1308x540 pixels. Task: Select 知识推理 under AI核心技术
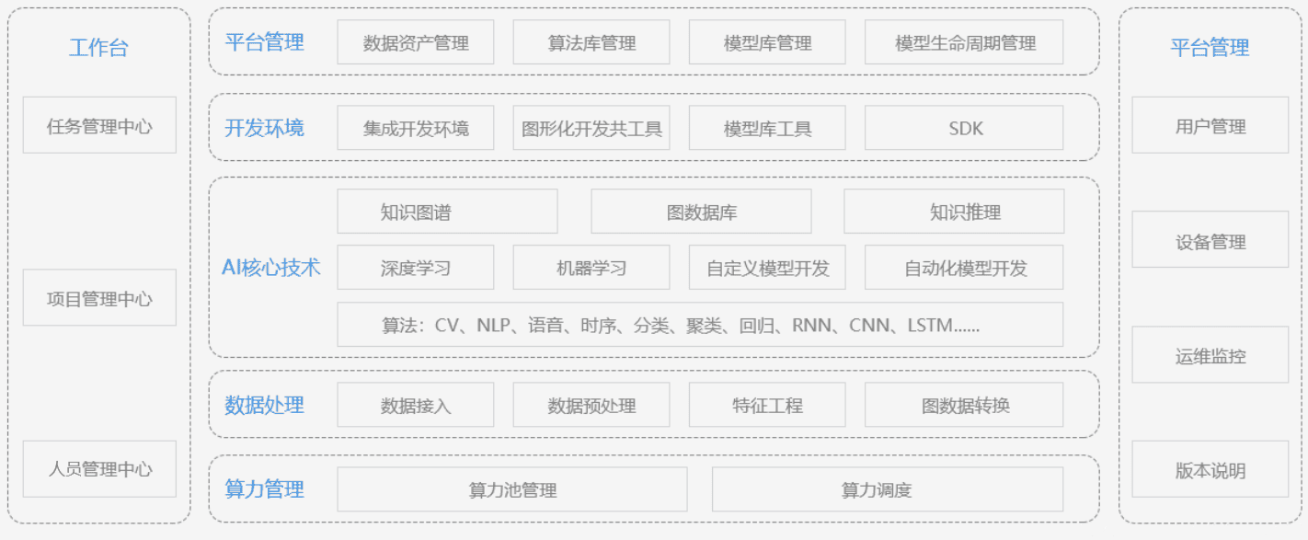[954, 212]
